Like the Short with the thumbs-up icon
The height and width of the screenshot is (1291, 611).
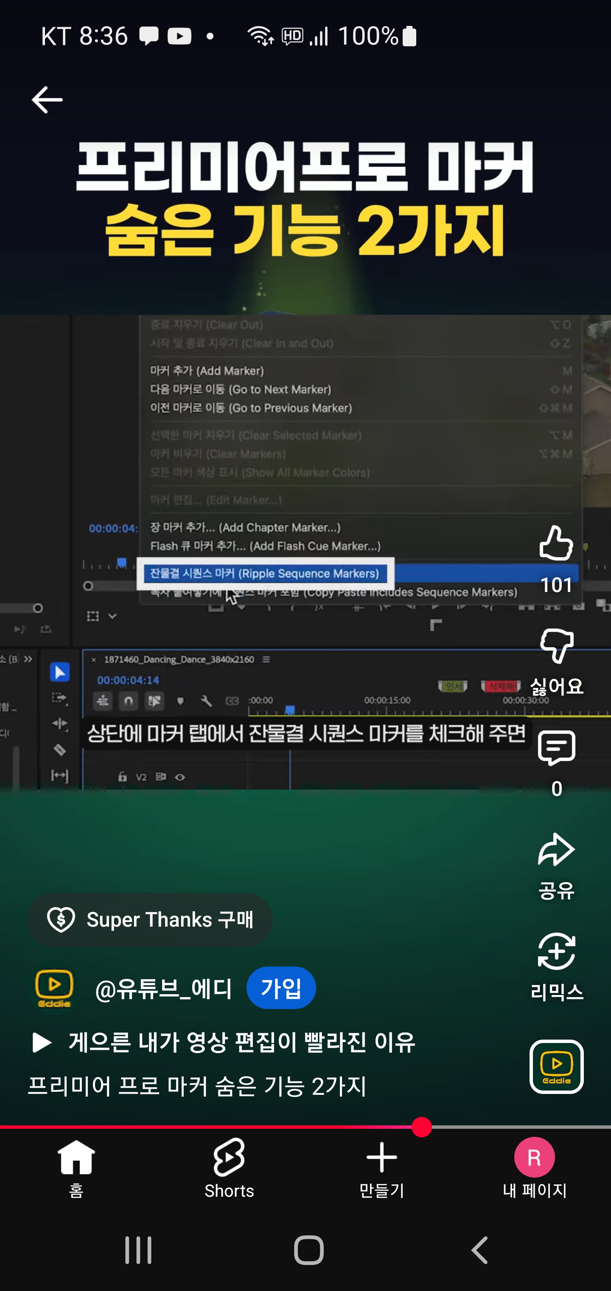pyautogui.click(x=556, y=543)
